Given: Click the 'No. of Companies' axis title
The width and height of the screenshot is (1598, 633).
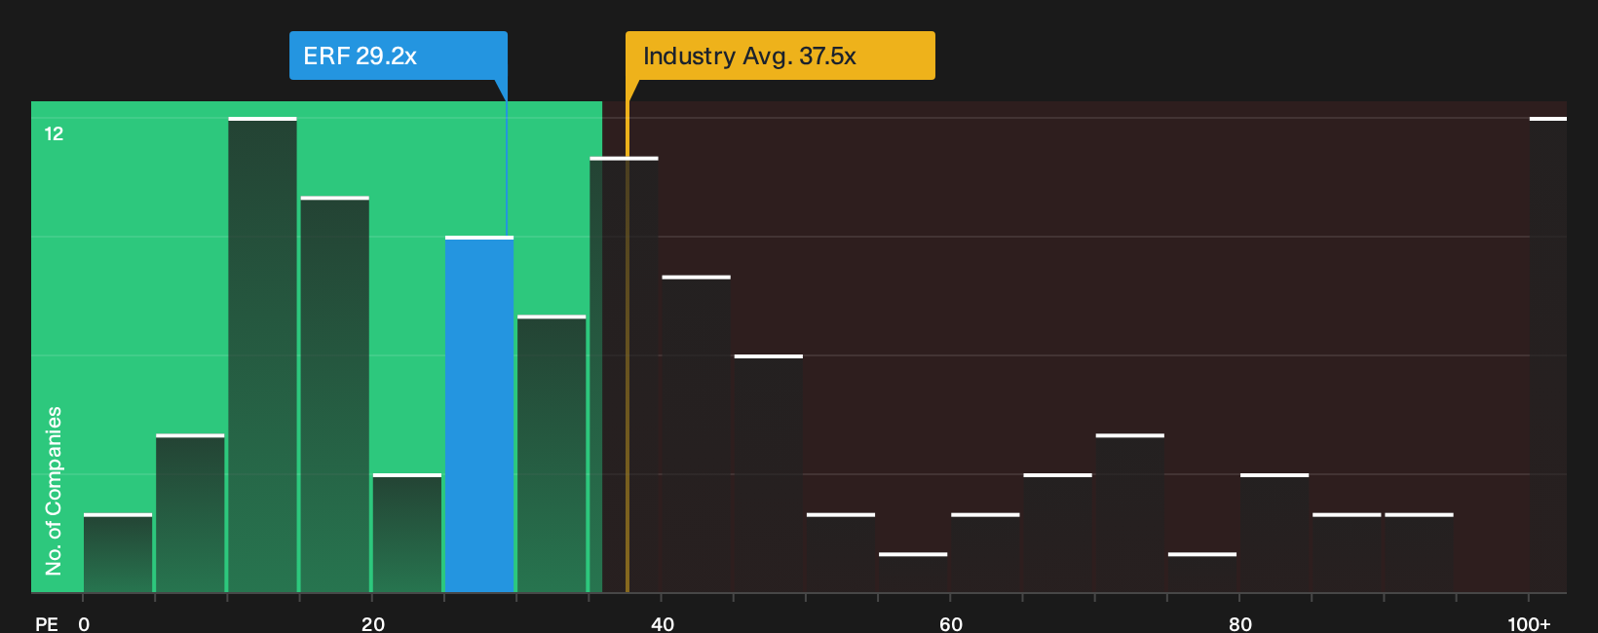Looking at the screenshot, I should (54, 491).
